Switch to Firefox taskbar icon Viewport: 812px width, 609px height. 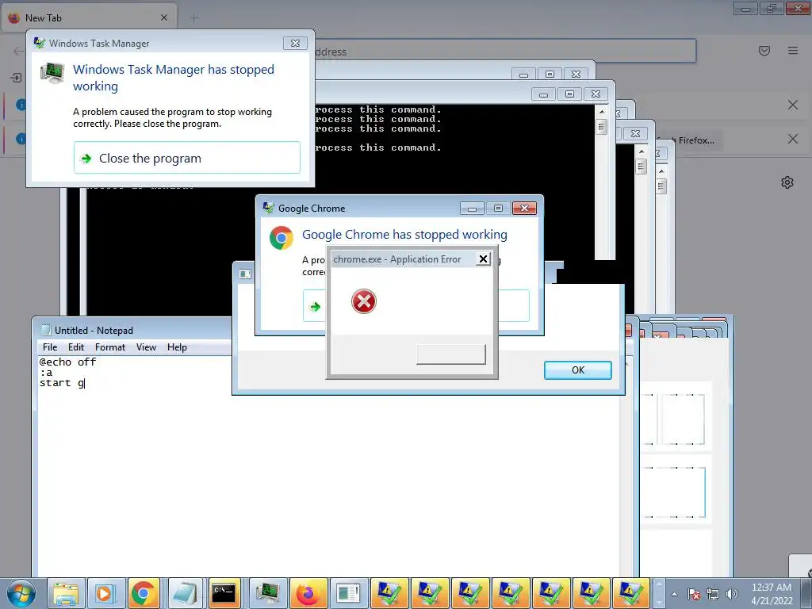308,593
